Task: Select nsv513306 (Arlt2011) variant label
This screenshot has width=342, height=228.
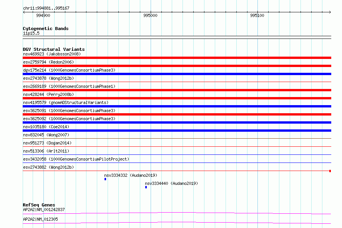Action: [x=46, y=151]
